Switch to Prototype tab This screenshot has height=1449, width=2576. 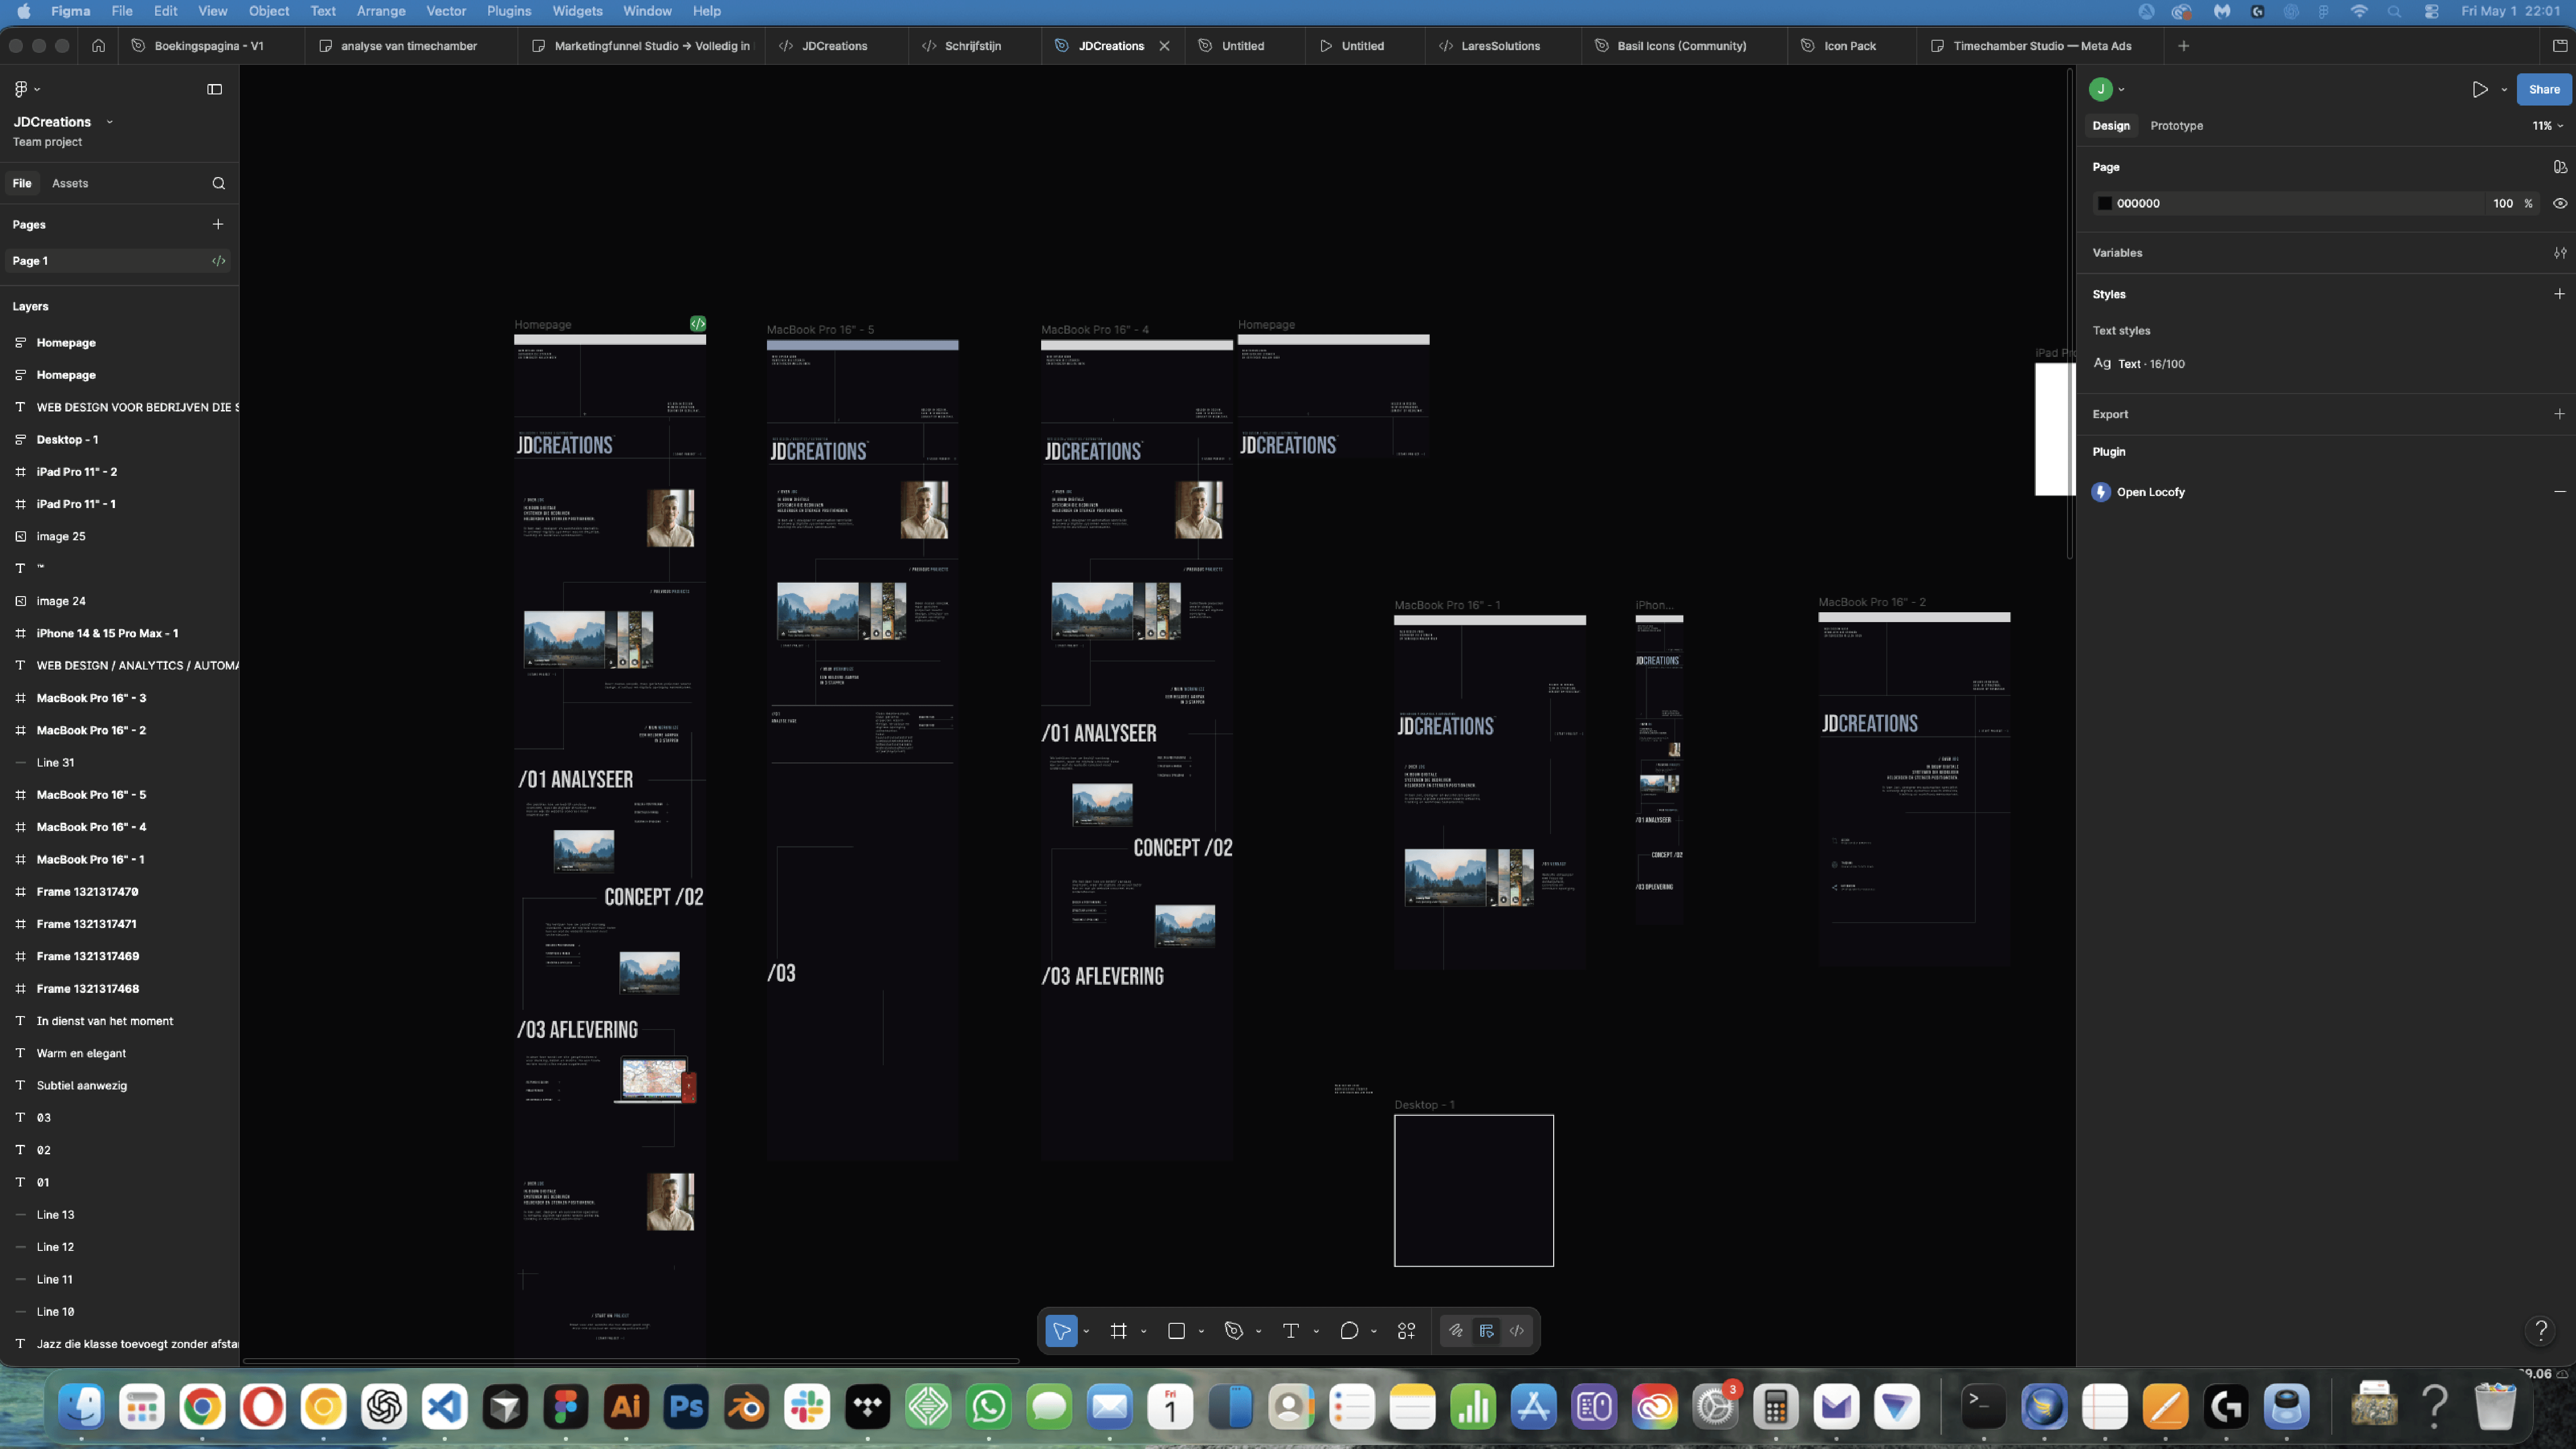coord(2176,126)
